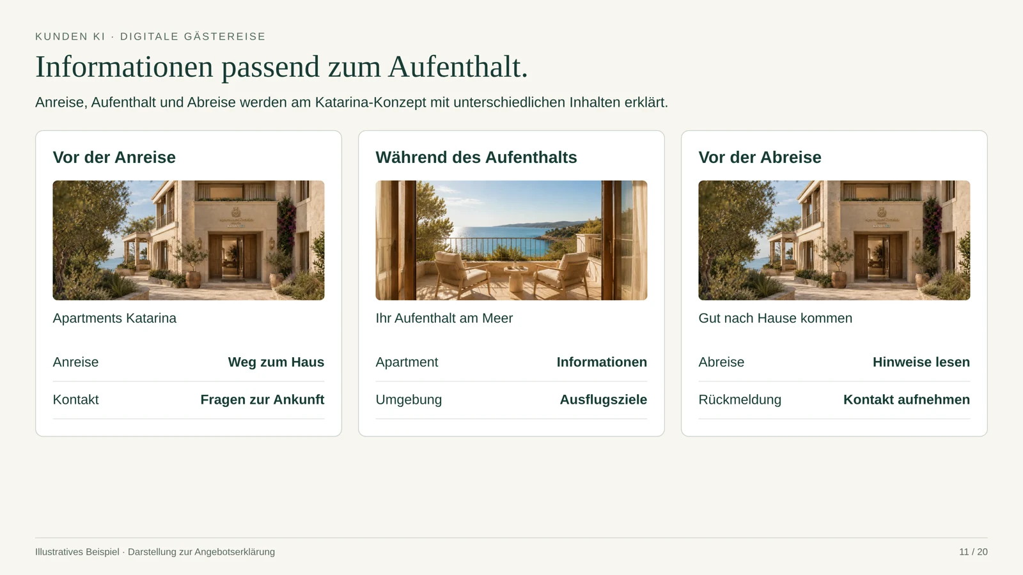Click the Umgebung row label

click(409, 400)
